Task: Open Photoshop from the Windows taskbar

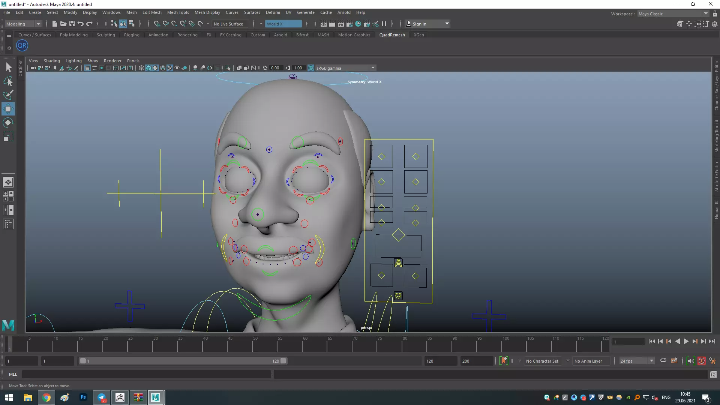Action: [83, 397]
